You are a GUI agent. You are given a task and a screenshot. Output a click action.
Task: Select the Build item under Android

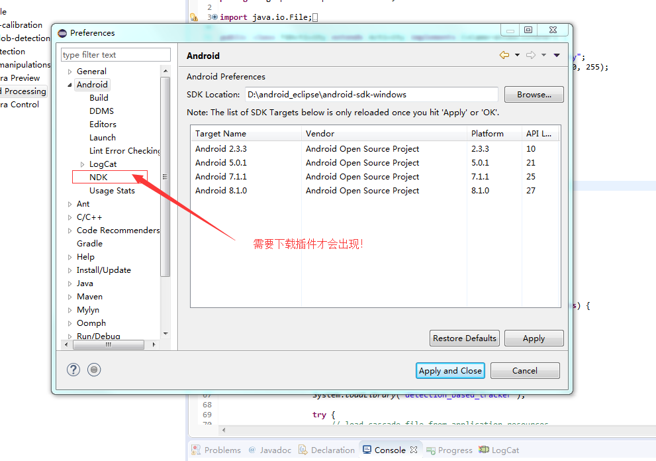click(x=99, y=97)
